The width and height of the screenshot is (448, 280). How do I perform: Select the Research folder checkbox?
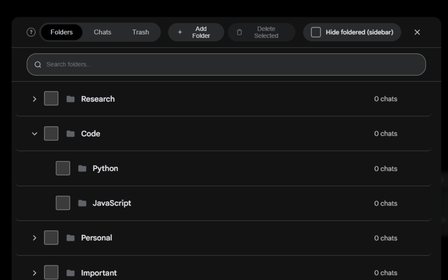click(x=51, y=98)
